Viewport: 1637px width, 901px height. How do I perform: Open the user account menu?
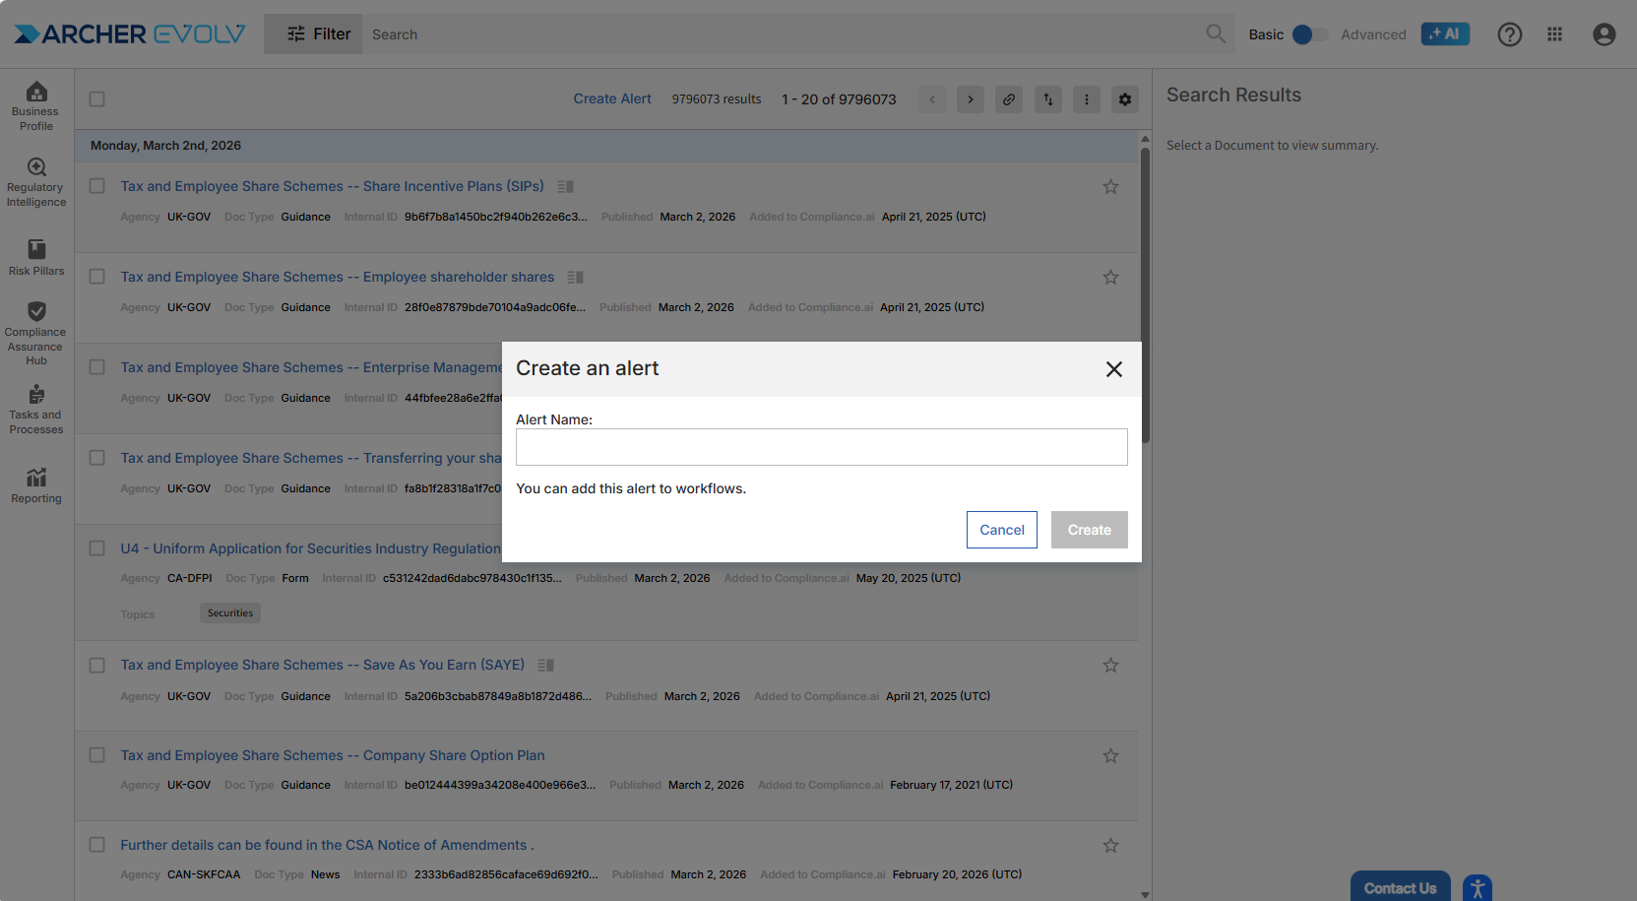1604,34
